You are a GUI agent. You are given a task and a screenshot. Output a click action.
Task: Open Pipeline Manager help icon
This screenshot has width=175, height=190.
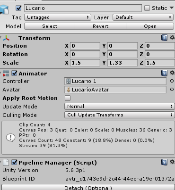(x=164, y=162)
